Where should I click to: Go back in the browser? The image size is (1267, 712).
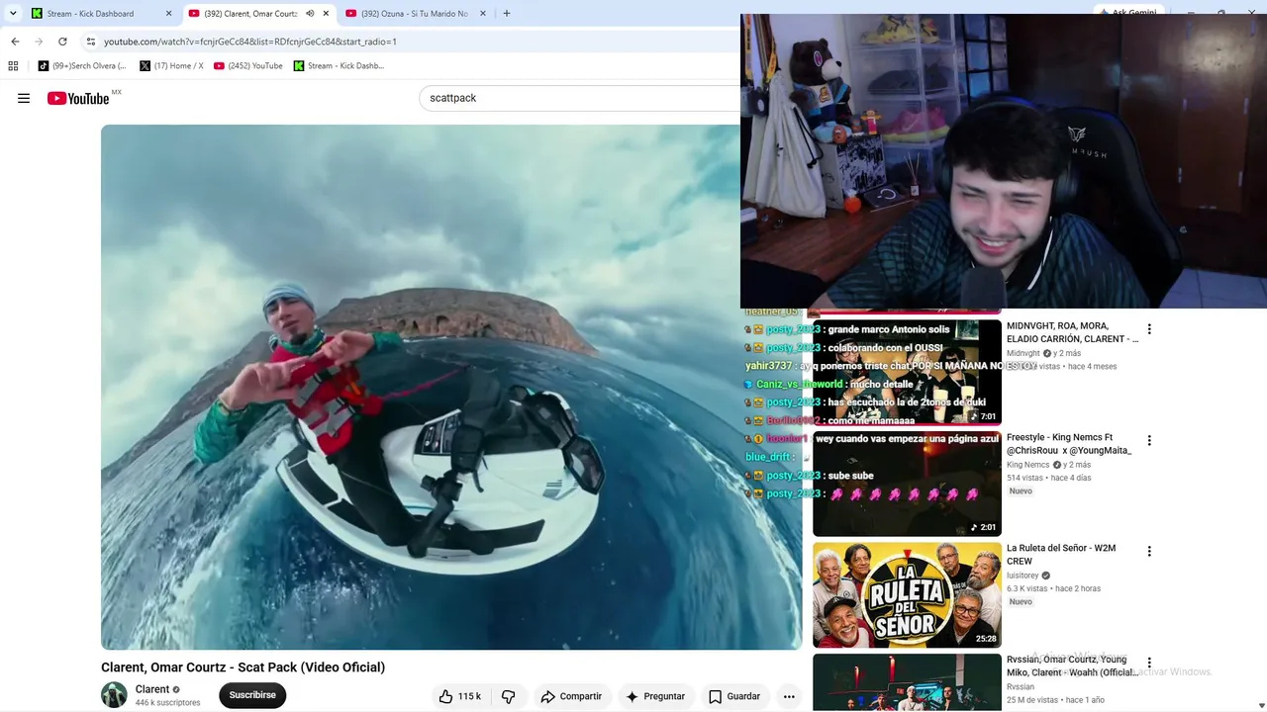pyautogui.click(x=15, y=42)
